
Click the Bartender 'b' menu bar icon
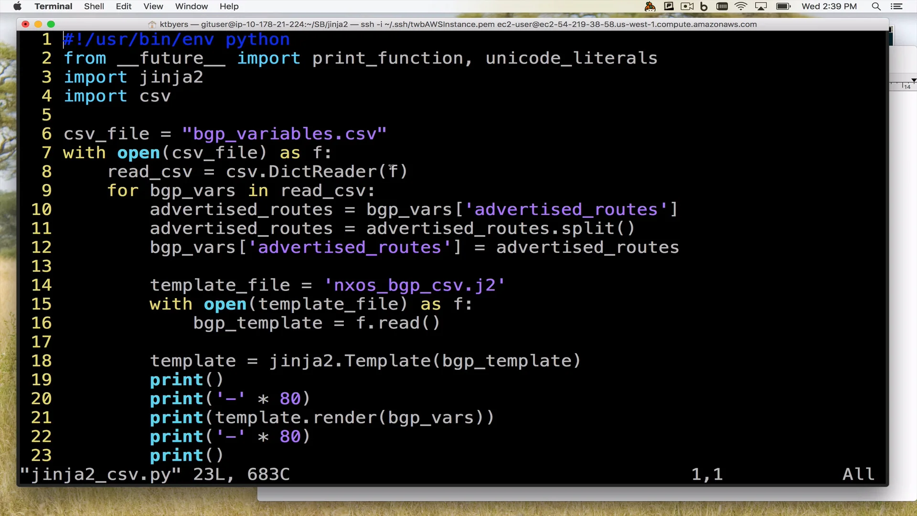click(x=704, y=6)
